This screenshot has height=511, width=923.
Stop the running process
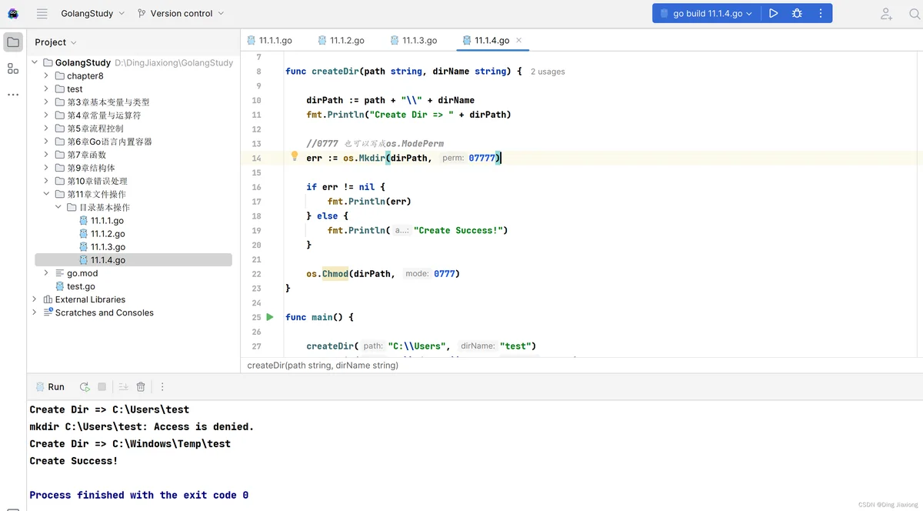click(102, 387)
